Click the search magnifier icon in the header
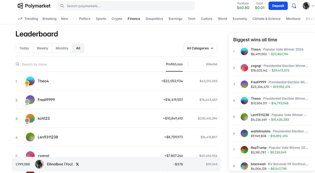This screenshot has height=173, width=315. pyautogui.click(x=62, y=6)
